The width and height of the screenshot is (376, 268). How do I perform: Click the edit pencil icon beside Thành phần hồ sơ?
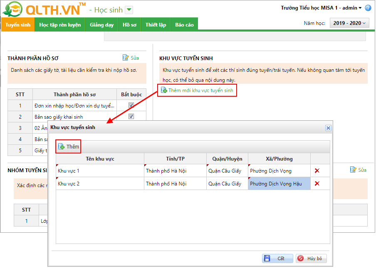tap(126, 58)
